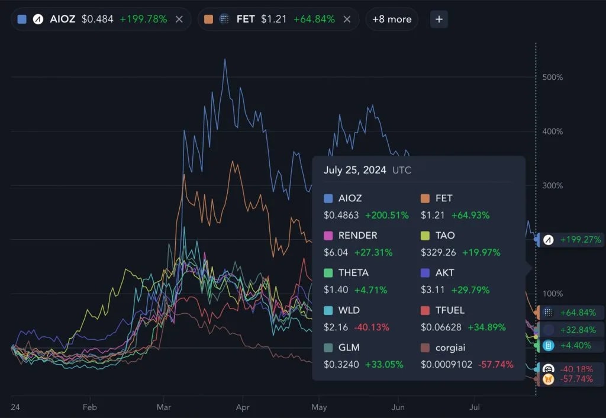This screenshot has height=418, width=606.
Task: Expand the +8 more tokens list
Action: [x=392, y=18]
